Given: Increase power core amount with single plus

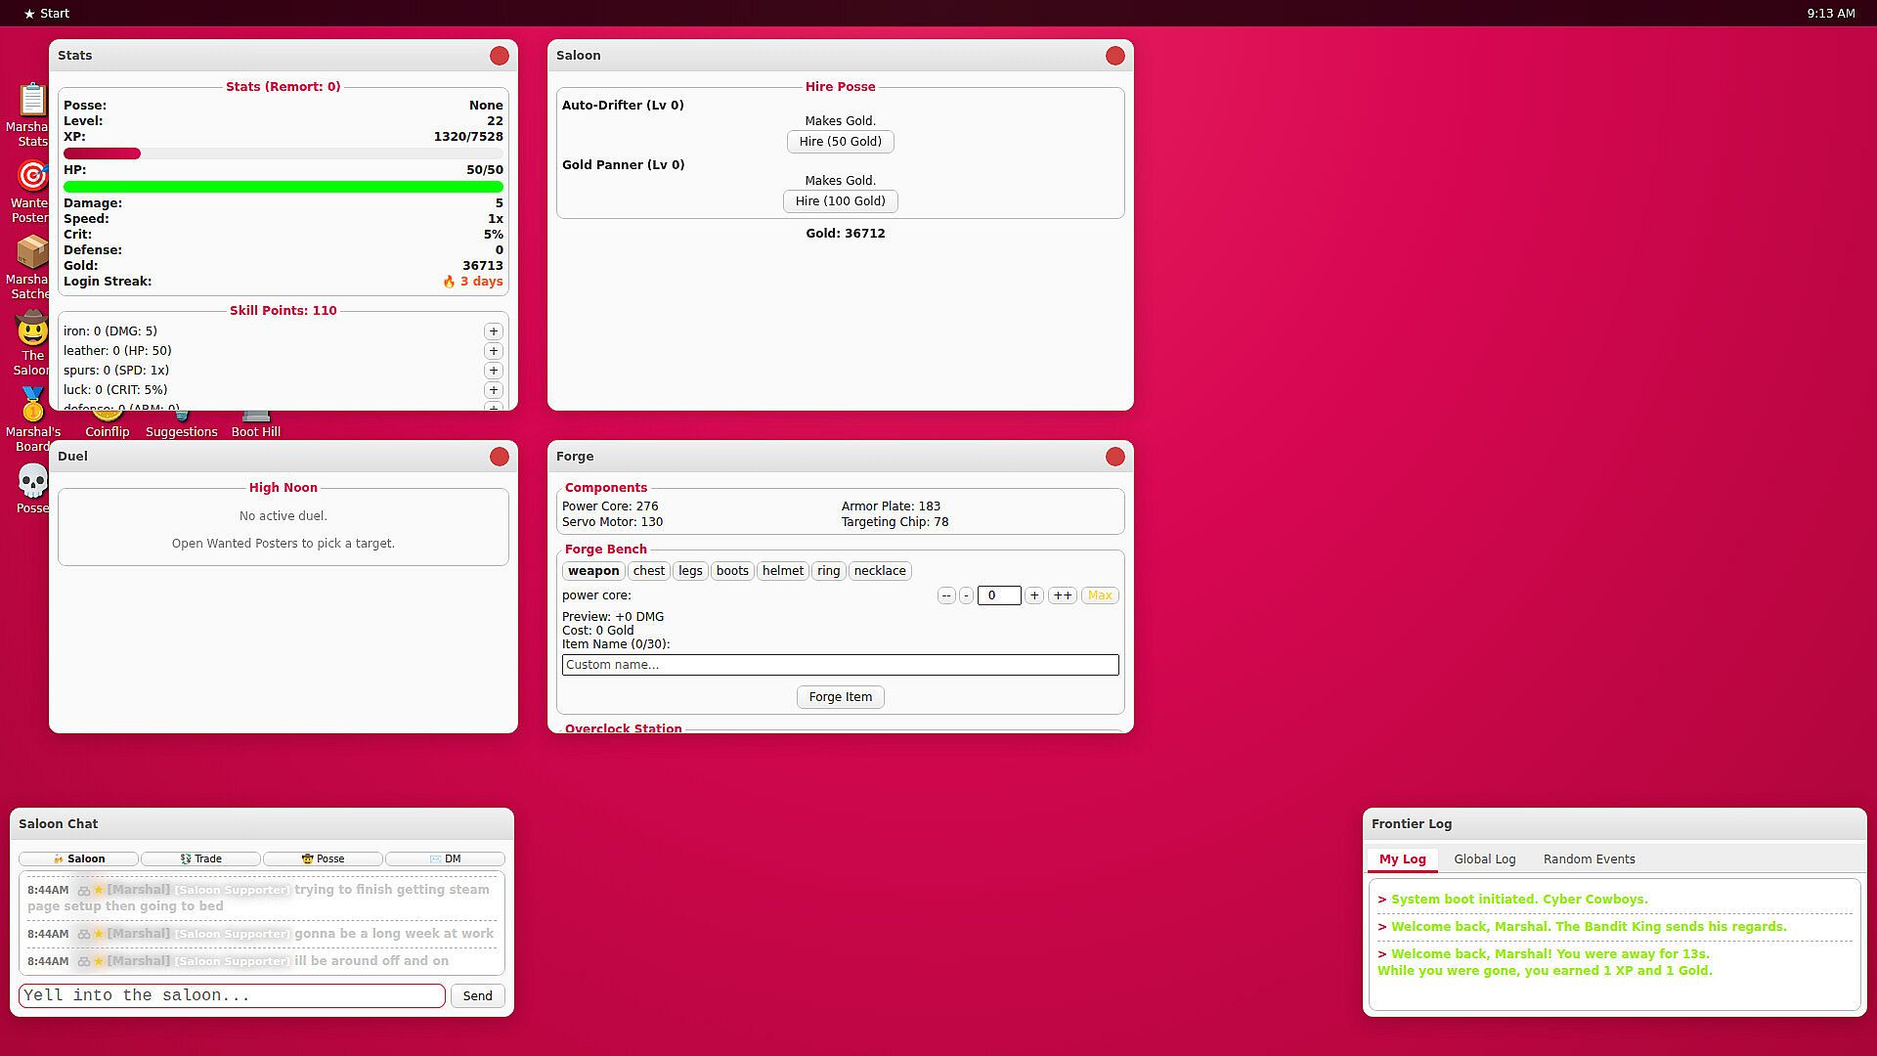Looking at the screenshot, I should click(x=1034, y=595).
